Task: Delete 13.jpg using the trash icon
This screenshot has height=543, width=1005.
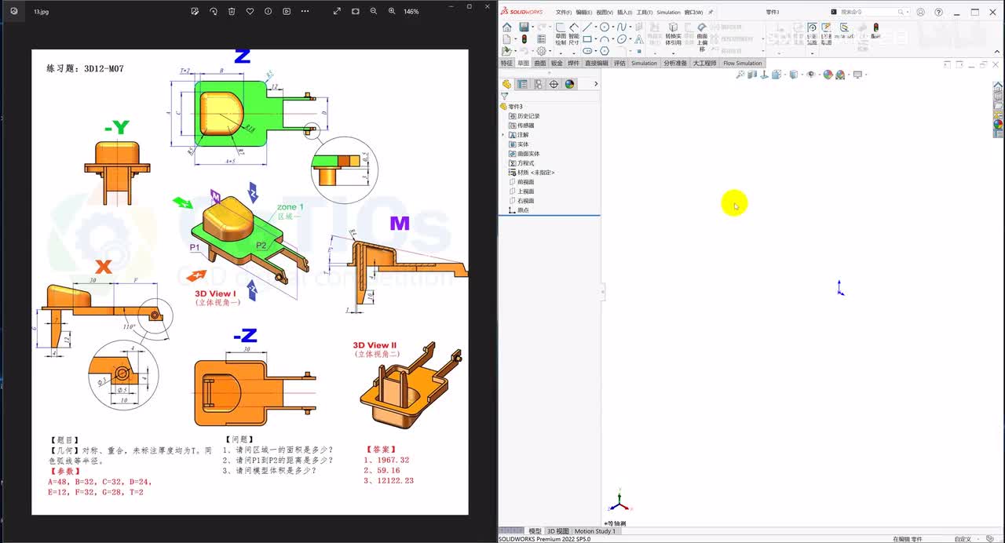Action: 232,11
